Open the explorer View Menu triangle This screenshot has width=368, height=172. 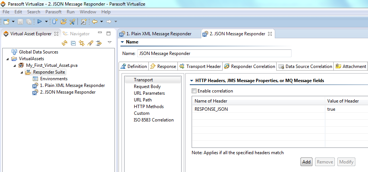pyautogui.click(x=109, y=42)
